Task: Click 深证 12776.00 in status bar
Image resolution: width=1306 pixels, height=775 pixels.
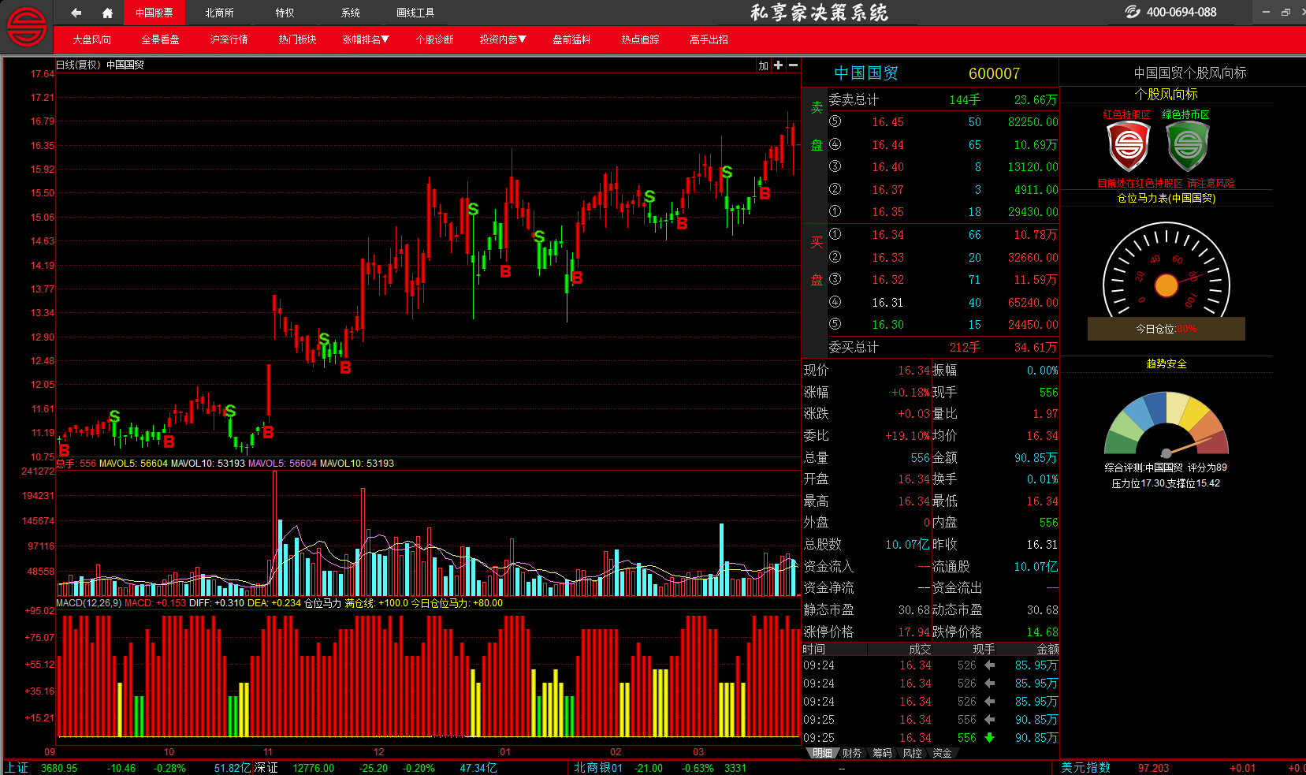Action: pos(293,768)
